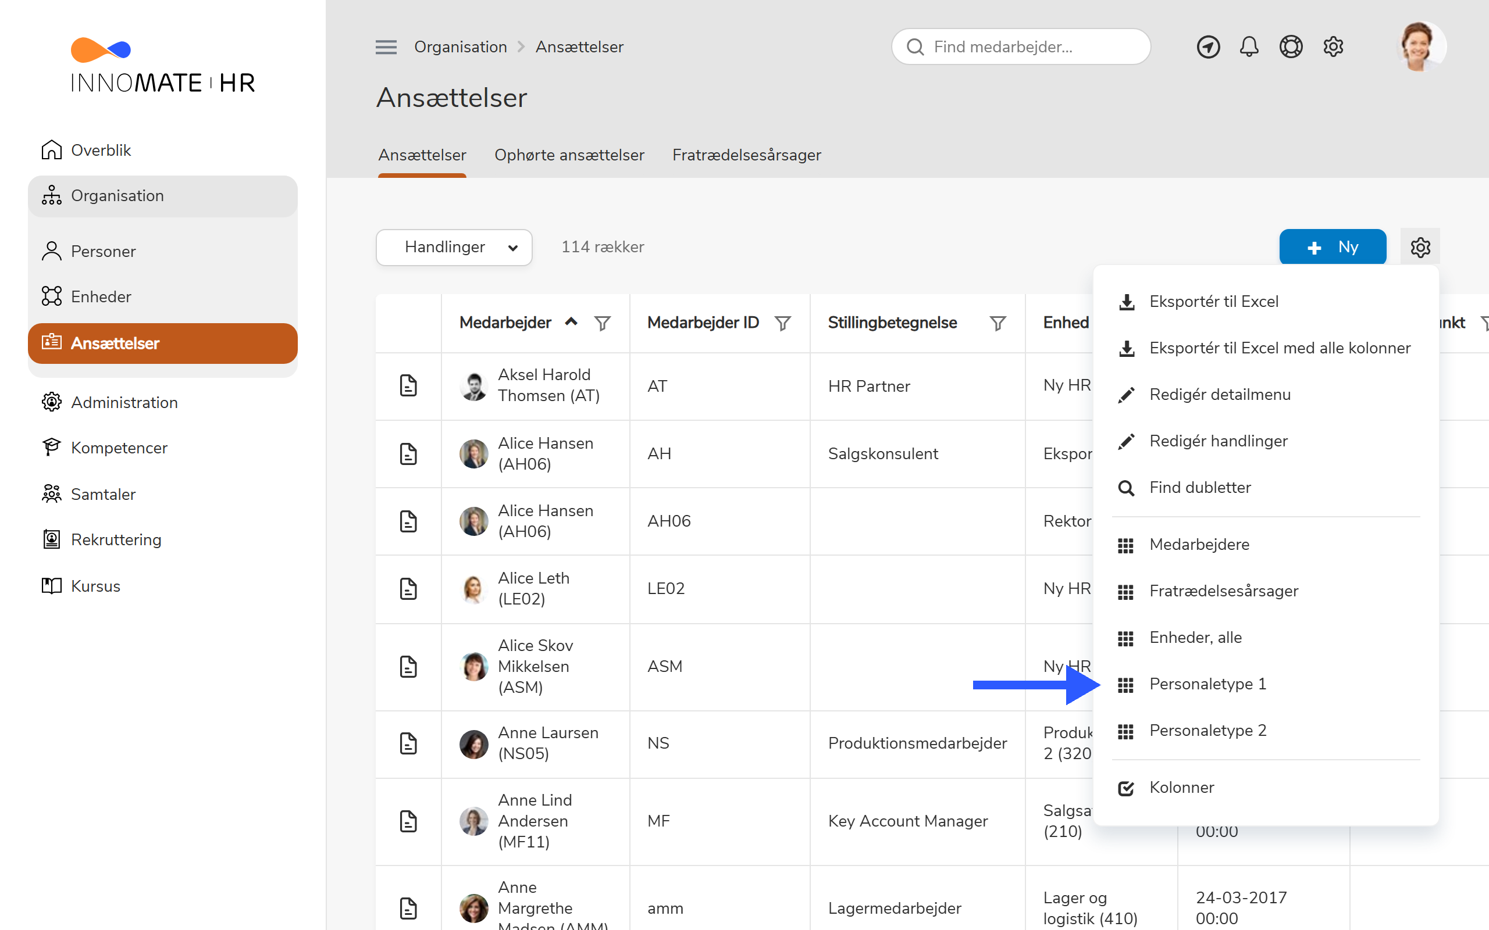Select Personaletype 1 from the menu
The image size is (1489, 930).
click(1208, 684)
